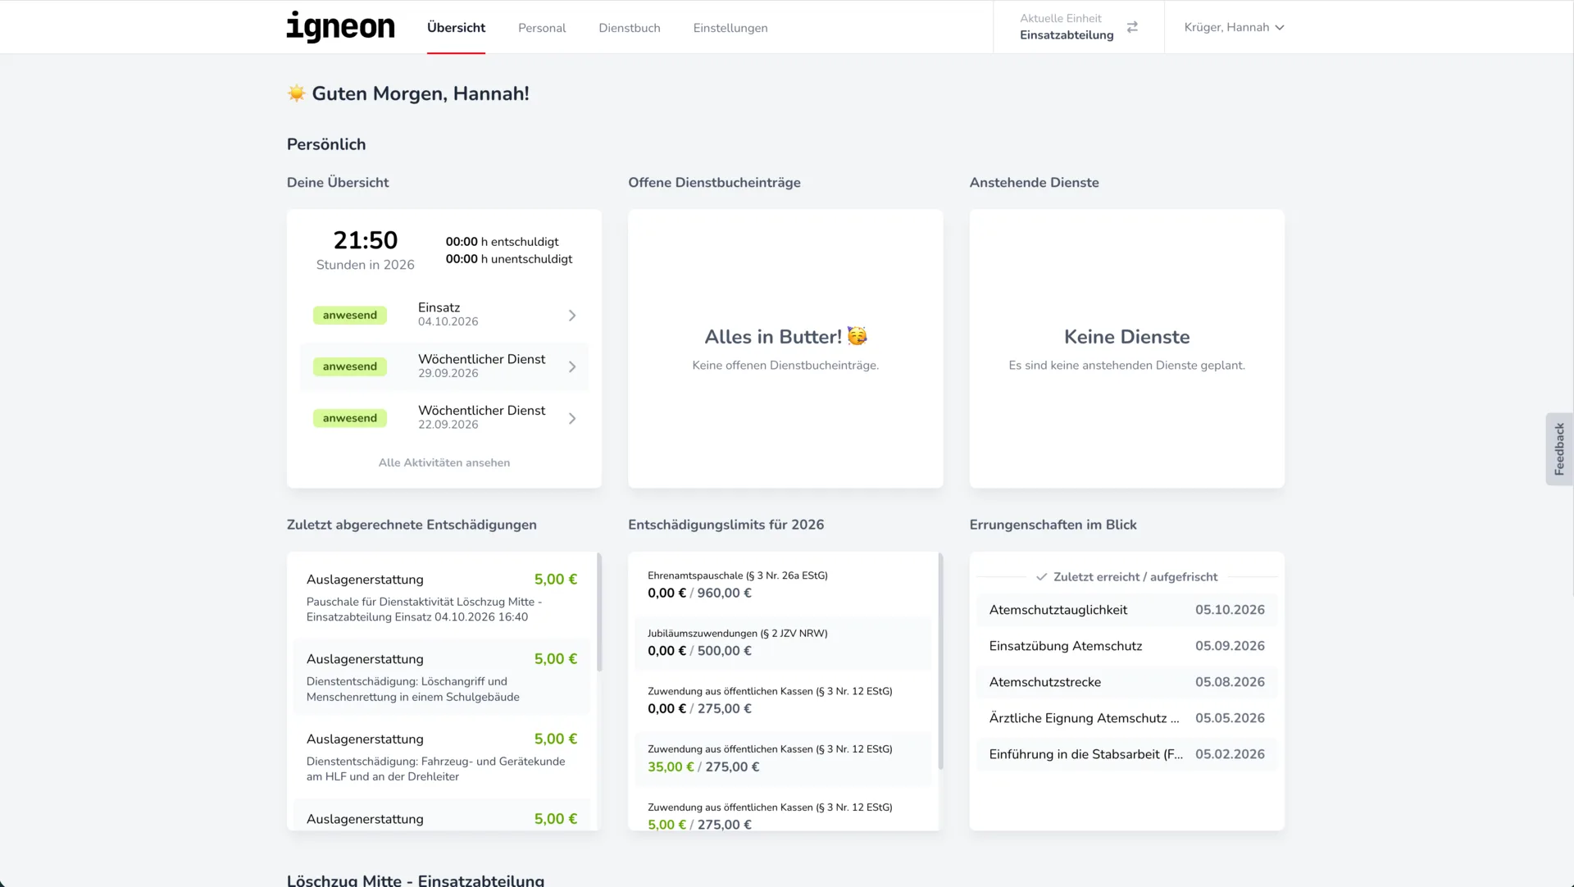Click anwesend badge for 22.09.2026 service
This screenshot has width=1574, height=887.
point(350,418)
